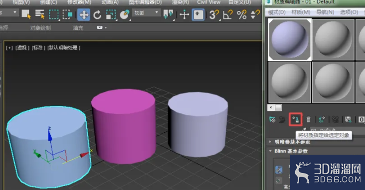Select the first gray slot in bottom row
Screen dimensions: 365x190
pos(290,82)
